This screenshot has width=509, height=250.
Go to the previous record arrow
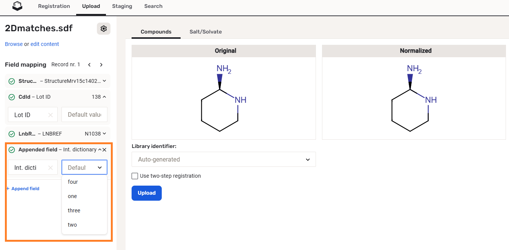click(x=89, y=65)
